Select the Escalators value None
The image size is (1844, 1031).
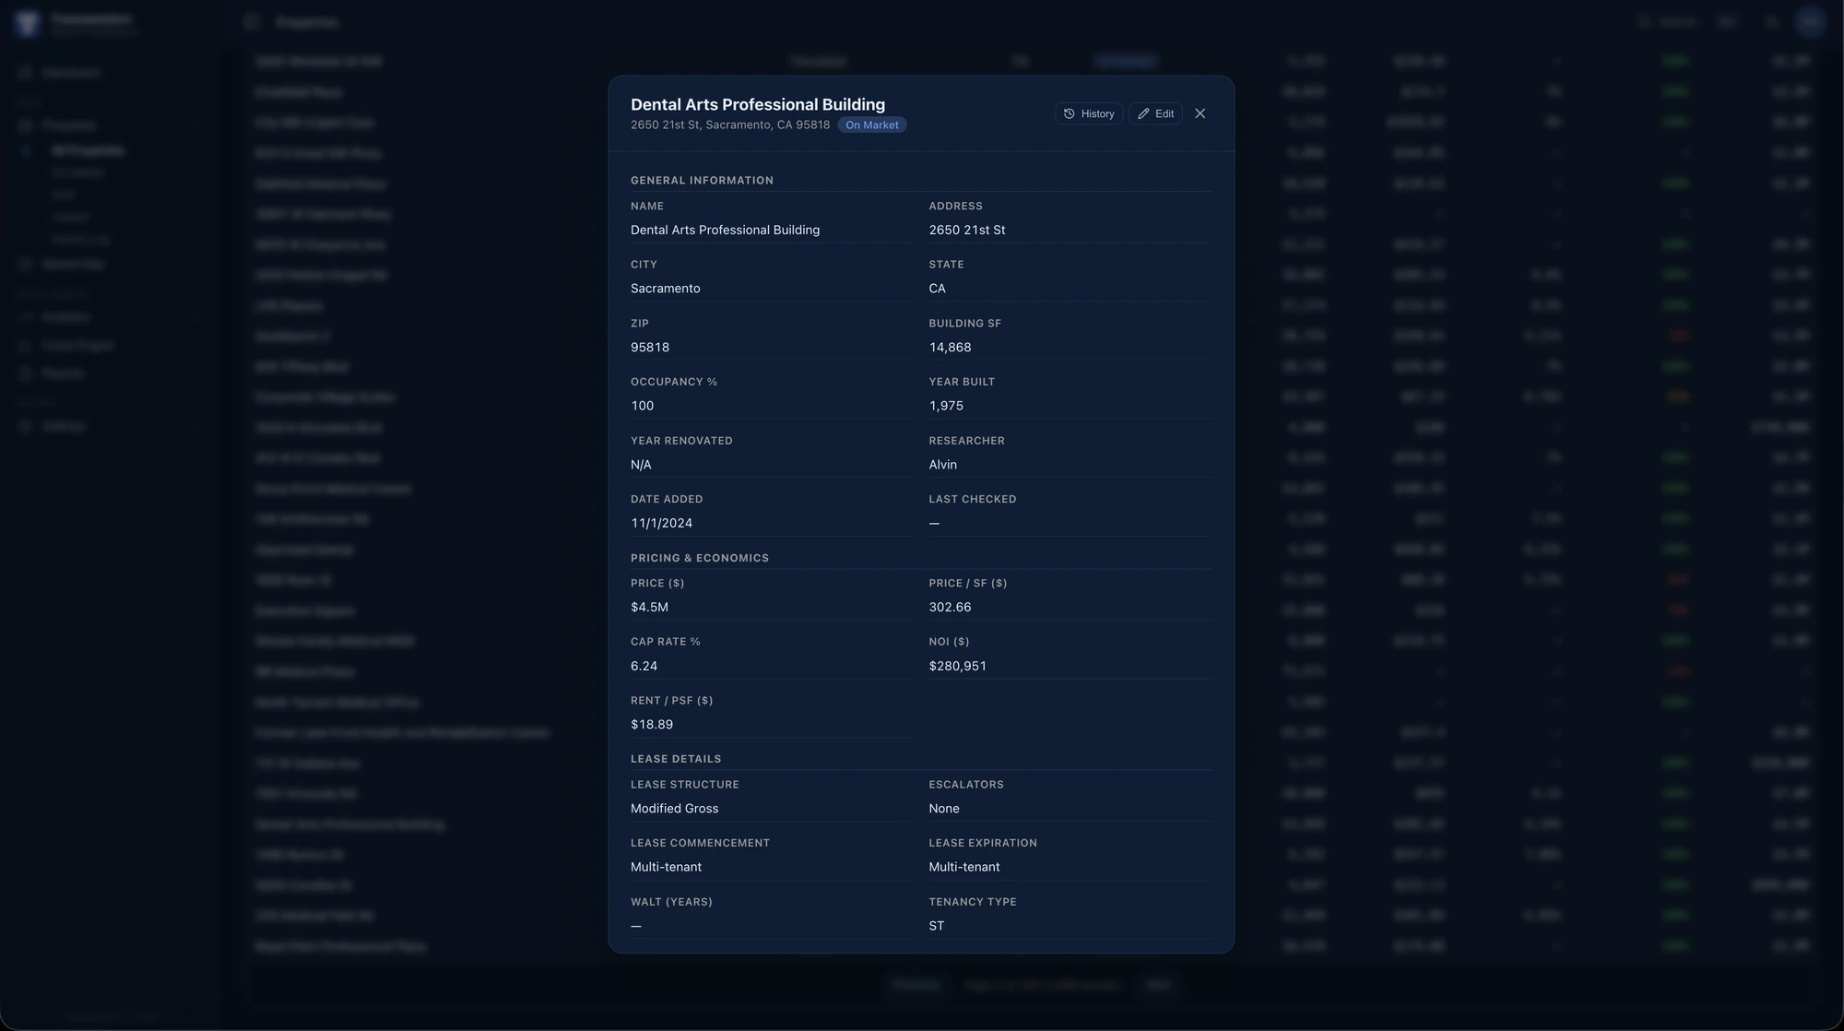[x=943, y=809]
